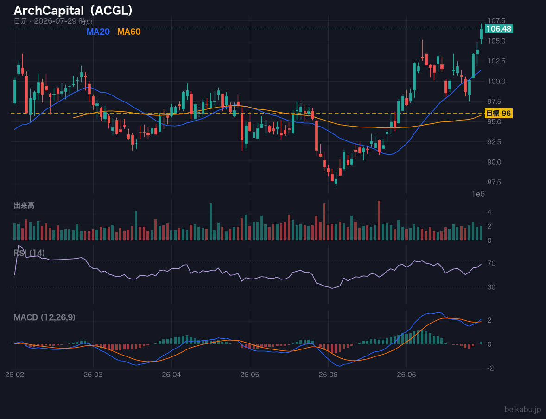The image size is (546, 419).
Task: Click the 106.48 current price tag
Action: tap(499, 29)
